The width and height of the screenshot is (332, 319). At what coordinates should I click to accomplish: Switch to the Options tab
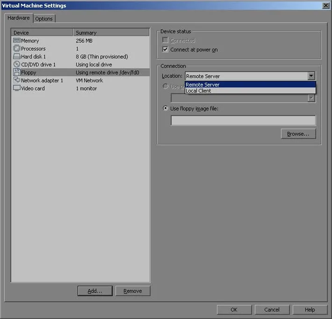tap(44, 19)
